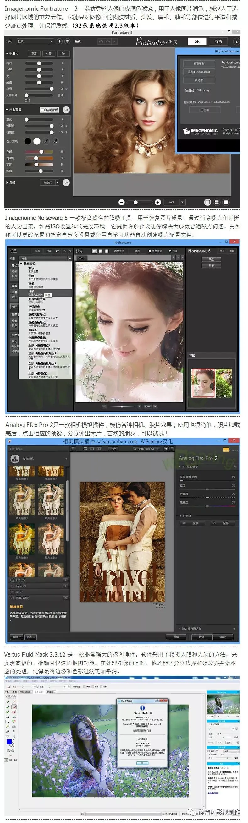Click the redo arrow in Portraiture's top toolbar
The image size is (248, 823).
tap(108, 41)
